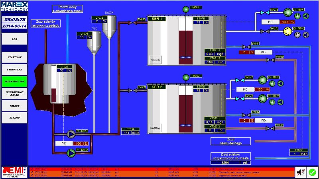Click the LOG button in sidebar
The height and width of the screenshot is (179, 319).
click(x=14, y=39)
